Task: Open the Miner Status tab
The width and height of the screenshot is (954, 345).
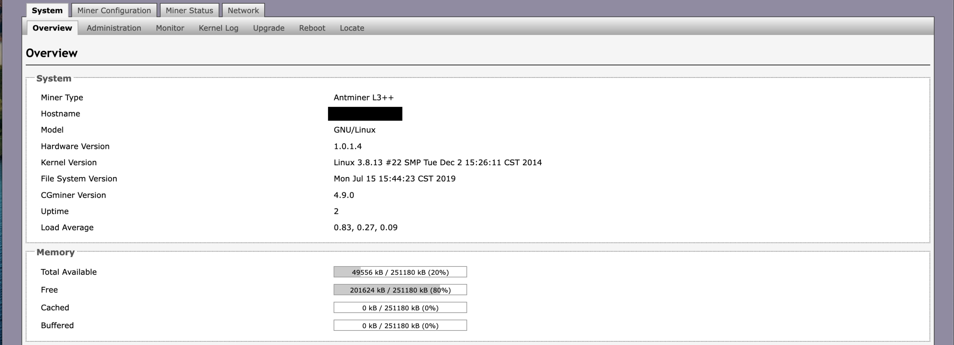Action: tap(189, 10)
